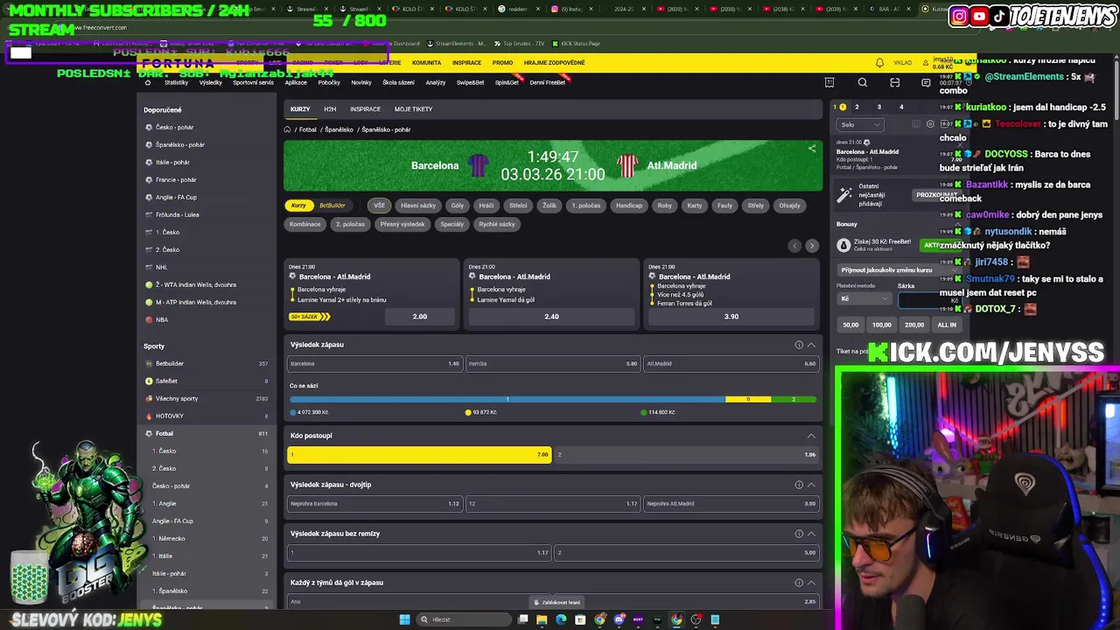The width and height of the screenshot is (1120, 630).
Task: Show info for Výsledek zápasu - dvojtip
Action: point(799,485)
